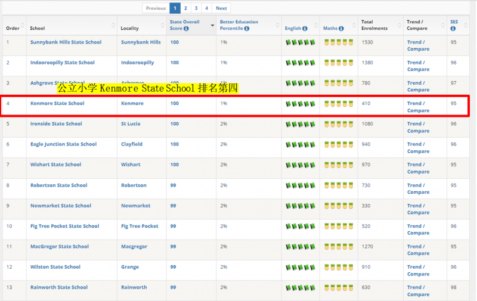Open Trend / Compare for Sunnybank Hills row

tap(419, 46)
